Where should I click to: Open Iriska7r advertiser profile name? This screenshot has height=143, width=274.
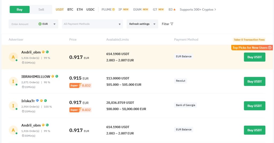pyautogui.click(x=28, y=101)
